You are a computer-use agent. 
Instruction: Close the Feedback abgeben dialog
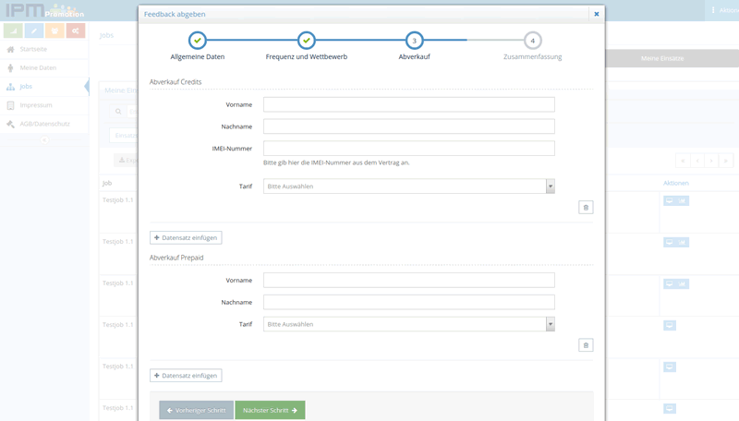(596, 15)
